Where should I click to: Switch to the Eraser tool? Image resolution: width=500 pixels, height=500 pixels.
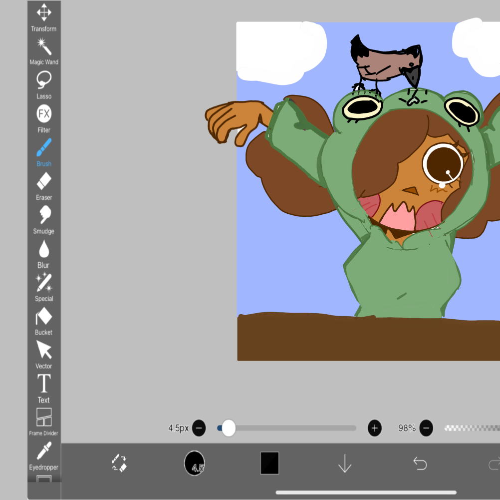point(44,185)
